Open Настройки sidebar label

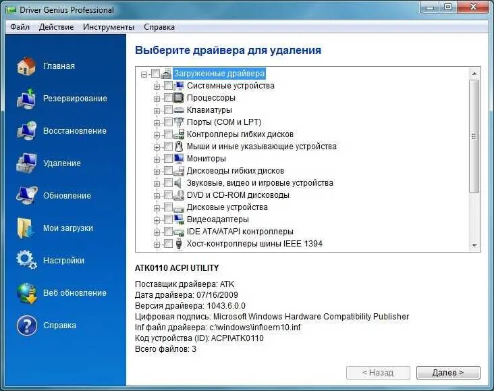(x=63, y=261)
